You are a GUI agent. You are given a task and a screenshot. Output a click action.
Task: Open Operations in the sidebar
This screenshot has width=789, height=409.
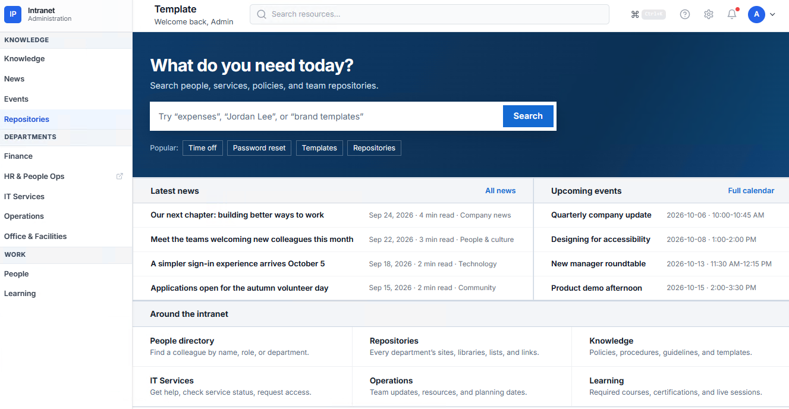[x=66, y=216]
